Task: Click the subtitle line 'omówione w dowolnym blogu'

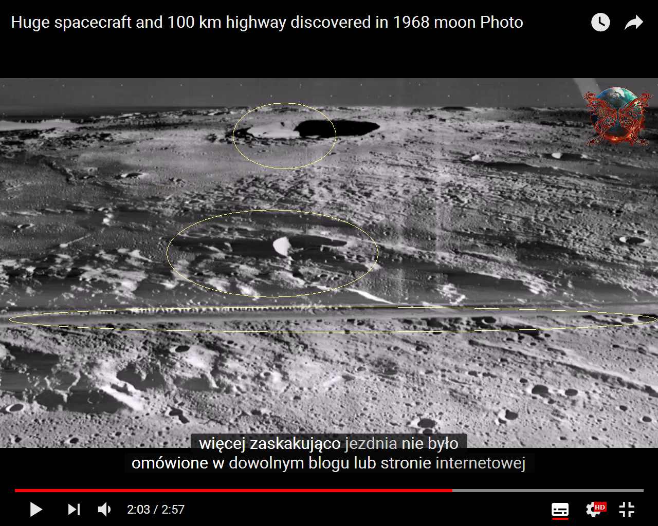Action: 328,463
